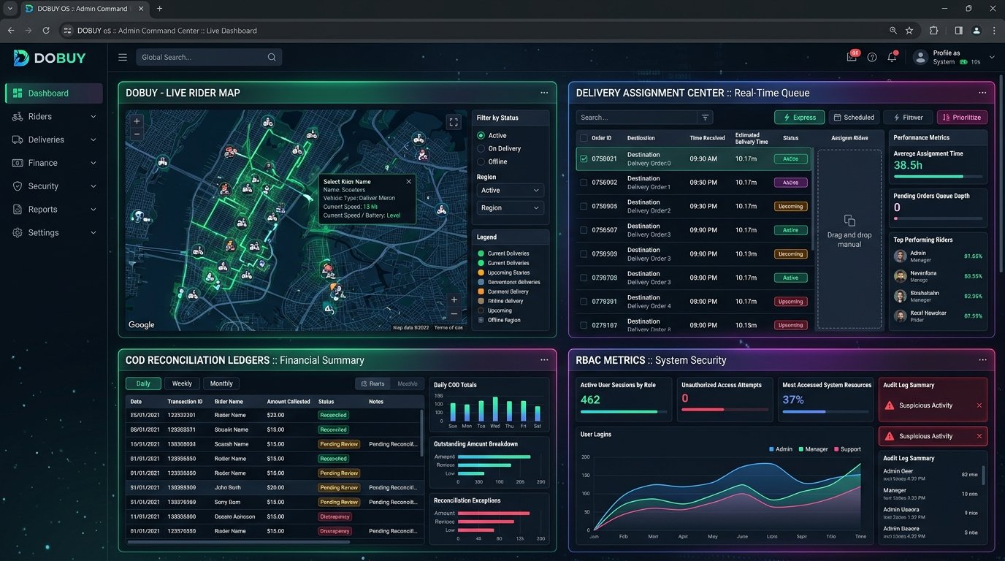This screenshot has height=561, width=1005.
Task: Open a new browser tab with the plus button
Action: (159, 9)
